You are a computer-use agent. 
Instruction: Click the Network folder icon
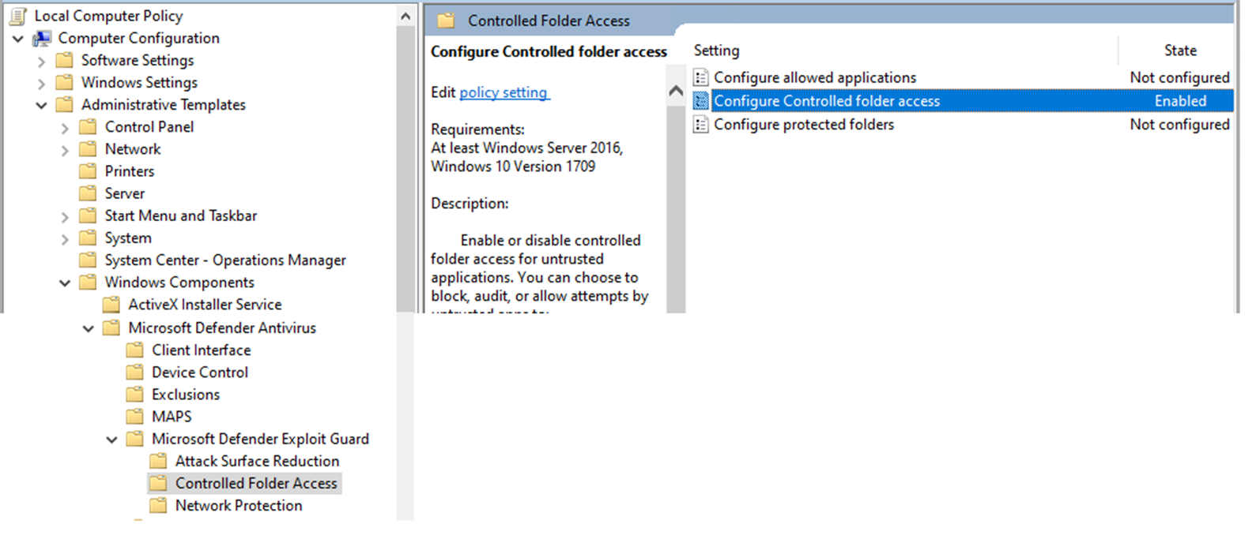pyautogui.click(x=89, y=148)
